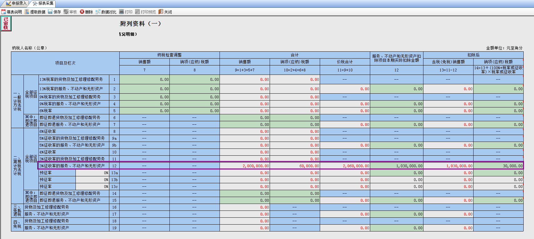Image resolution: width=534 pixels, height=239 pixels.
Task: Edit row 17 green deduction amount cell
Action: click(x=397, y=214)
